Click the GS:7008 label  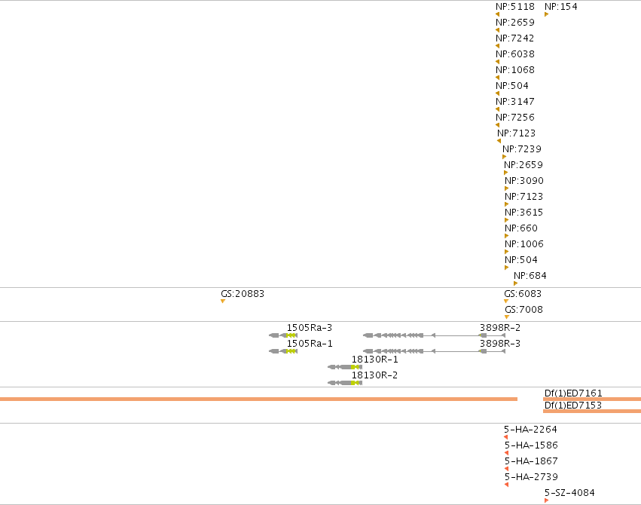coord(524,310)
